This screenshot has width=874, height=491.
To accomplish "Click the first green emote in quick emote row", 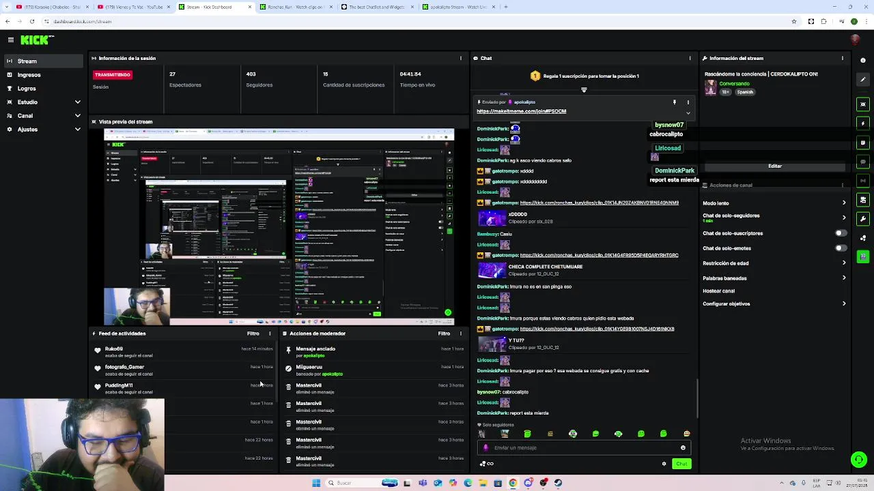I will [x=527, y=434].
